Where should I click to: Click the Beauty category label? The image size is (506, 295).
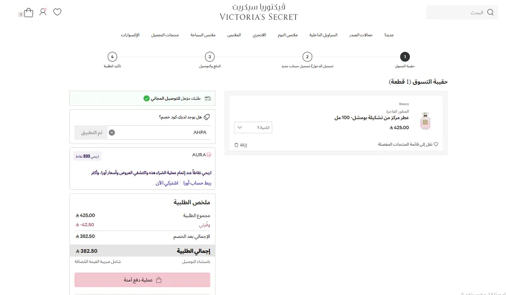[x=404, y=104]
